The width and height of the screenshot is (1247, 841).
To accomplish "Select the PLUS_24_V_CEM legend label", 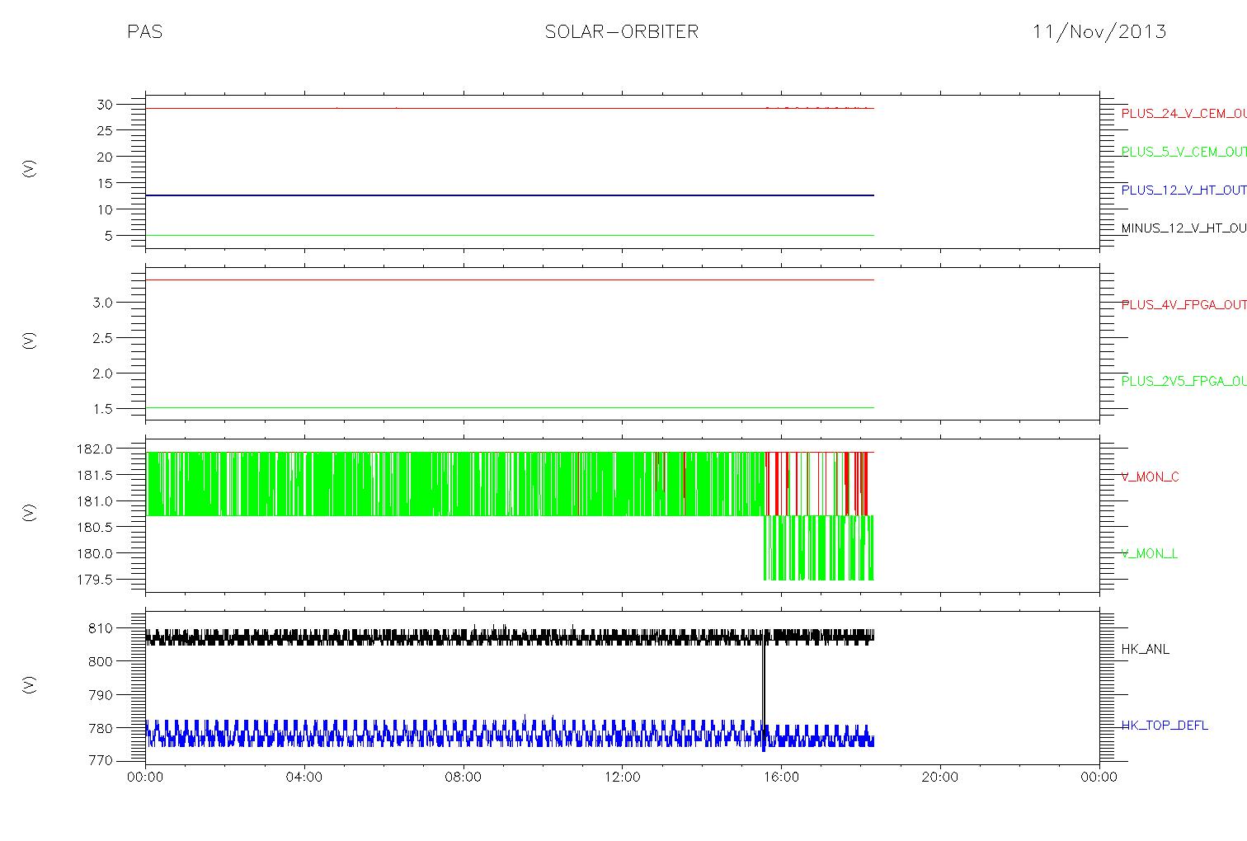I will point(1183,114).
